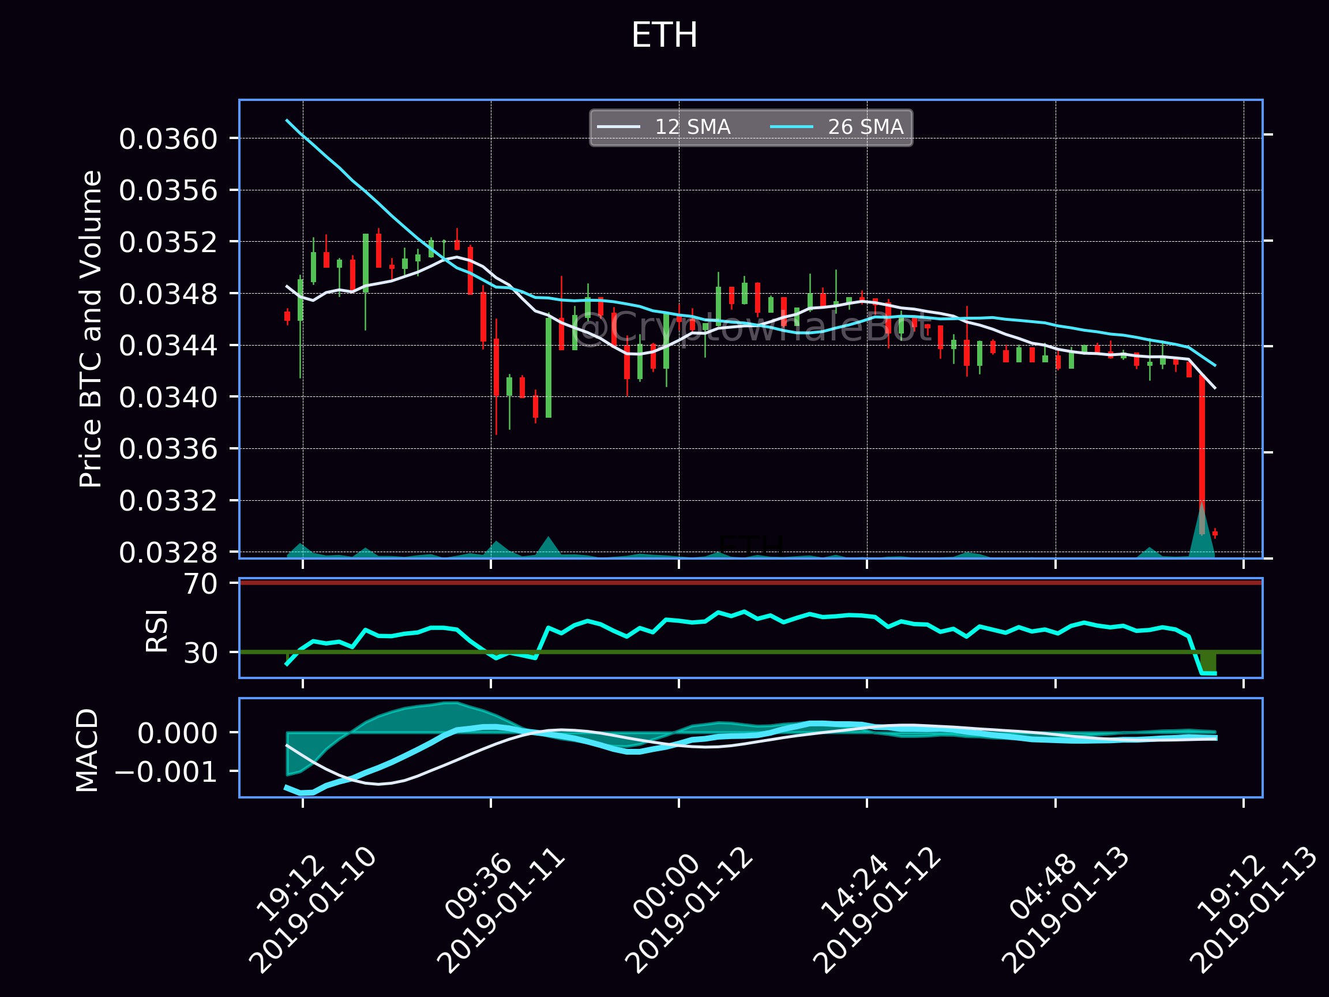
Task: Select the 26 SMA legend entry
Action: [x=837, y=128]
